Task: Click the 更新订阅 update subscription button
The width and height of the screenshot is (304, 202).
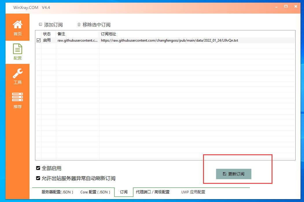Action: coord(234,174)
